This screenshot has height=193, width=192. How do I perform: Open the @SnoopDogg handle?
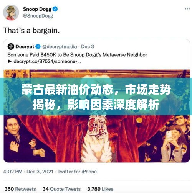38,16
